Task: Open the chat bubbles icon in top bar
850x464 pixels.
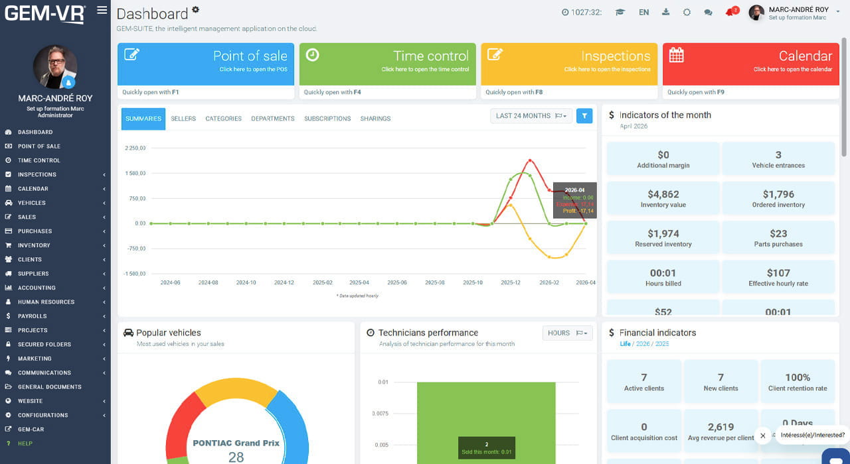Action: [708, 12]
